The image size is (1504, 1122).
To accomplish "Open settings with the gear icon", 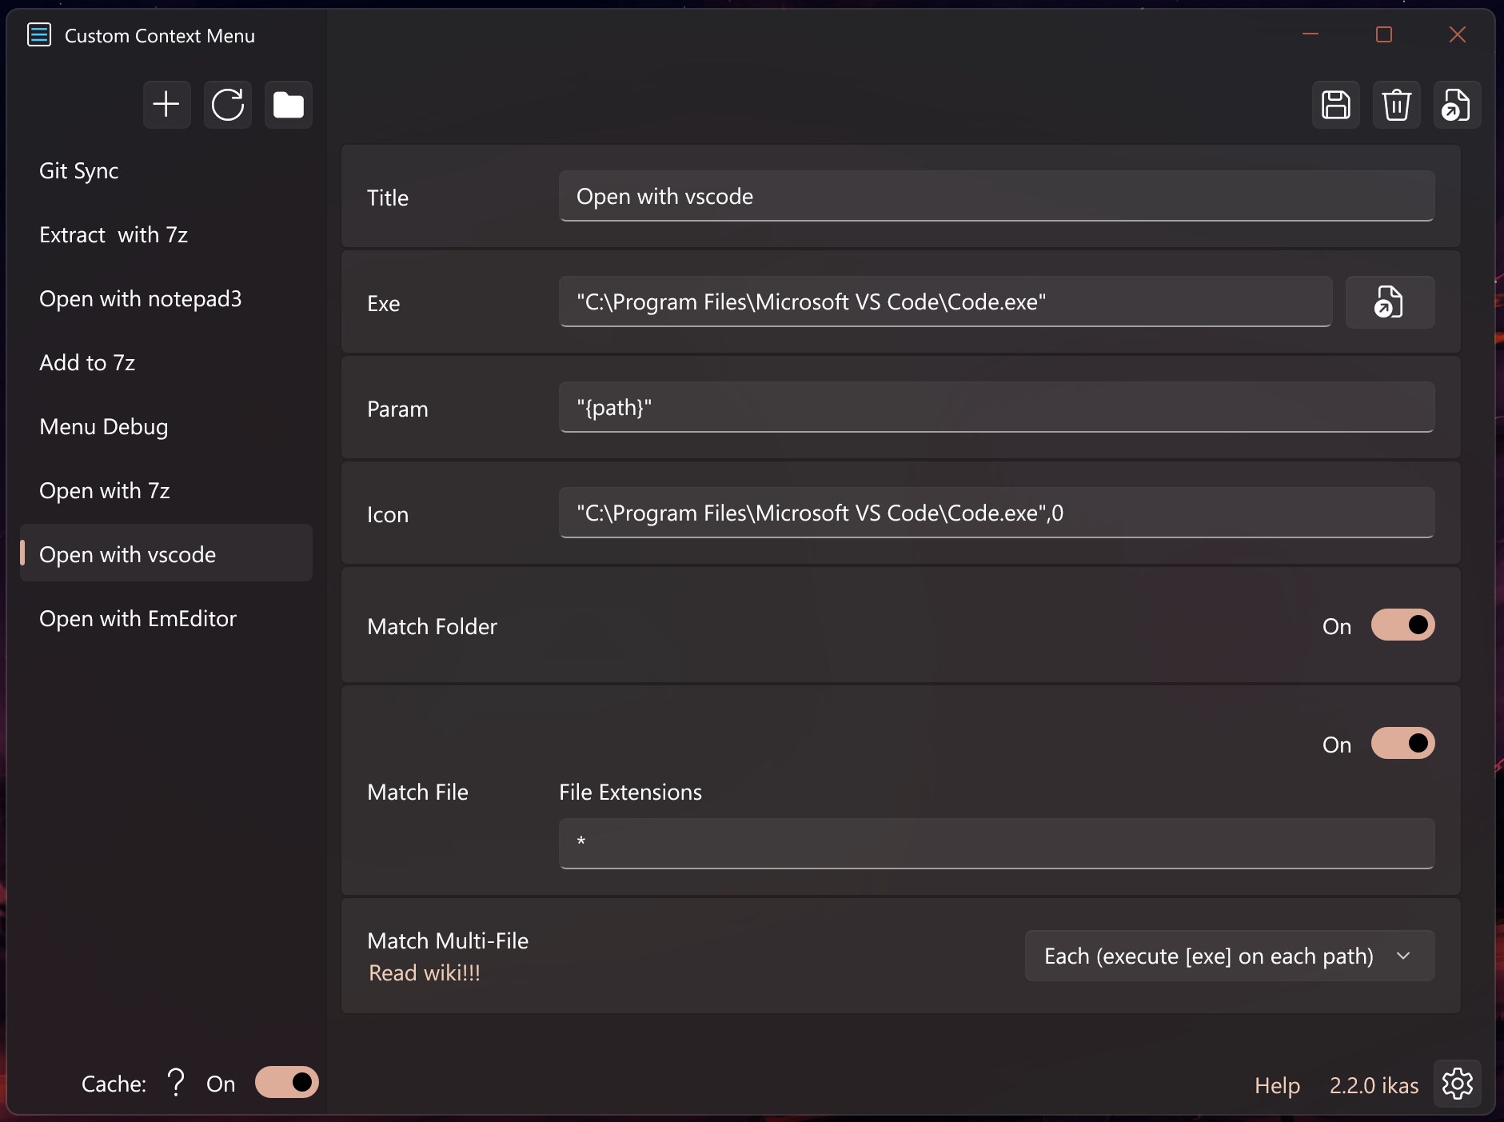I will [1457, 1084].
